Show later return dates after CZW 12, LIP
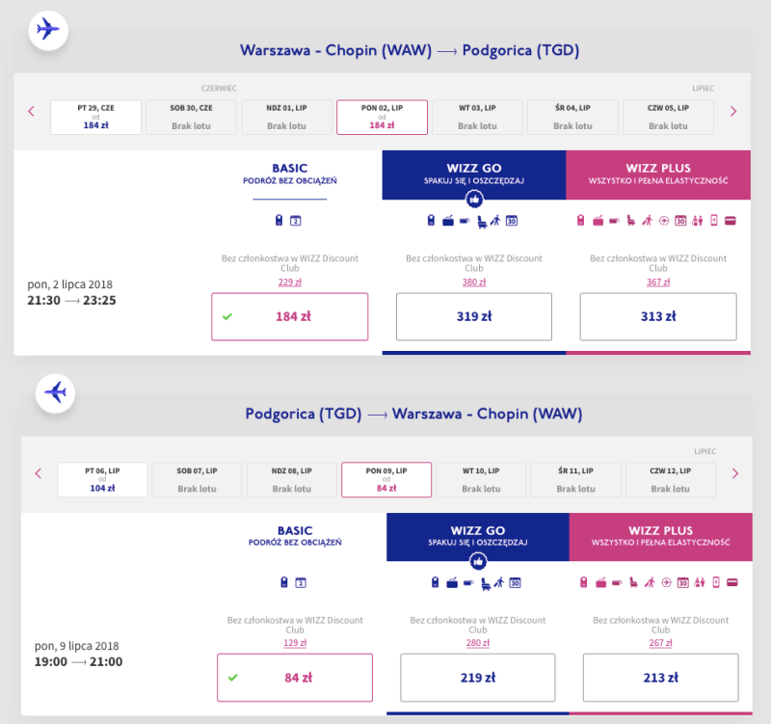Image resolution: width=771 pixels, height=724 pixels. (735, 473)
